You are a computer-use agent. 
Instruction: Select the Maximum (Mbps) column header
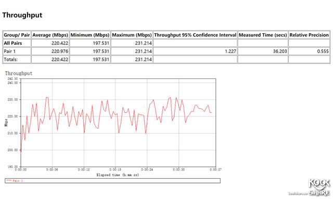[132, 35]
